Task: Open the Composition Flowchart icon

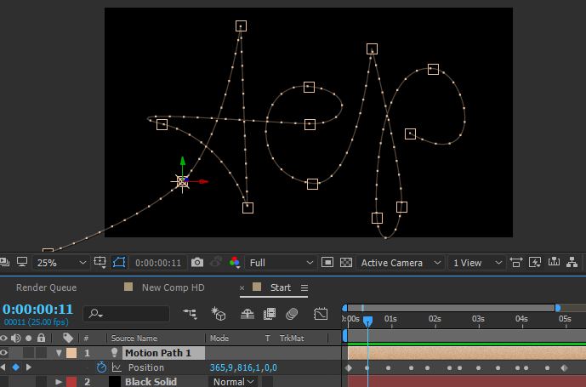Action: (572, 263)
